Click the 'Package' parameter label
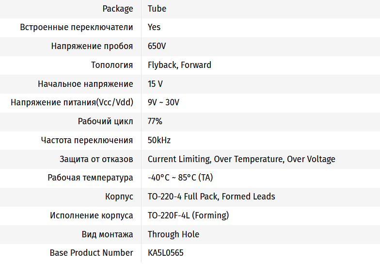The height and width of the screenshot is (264, 380). pyautogui.click(x=118, y=9)
